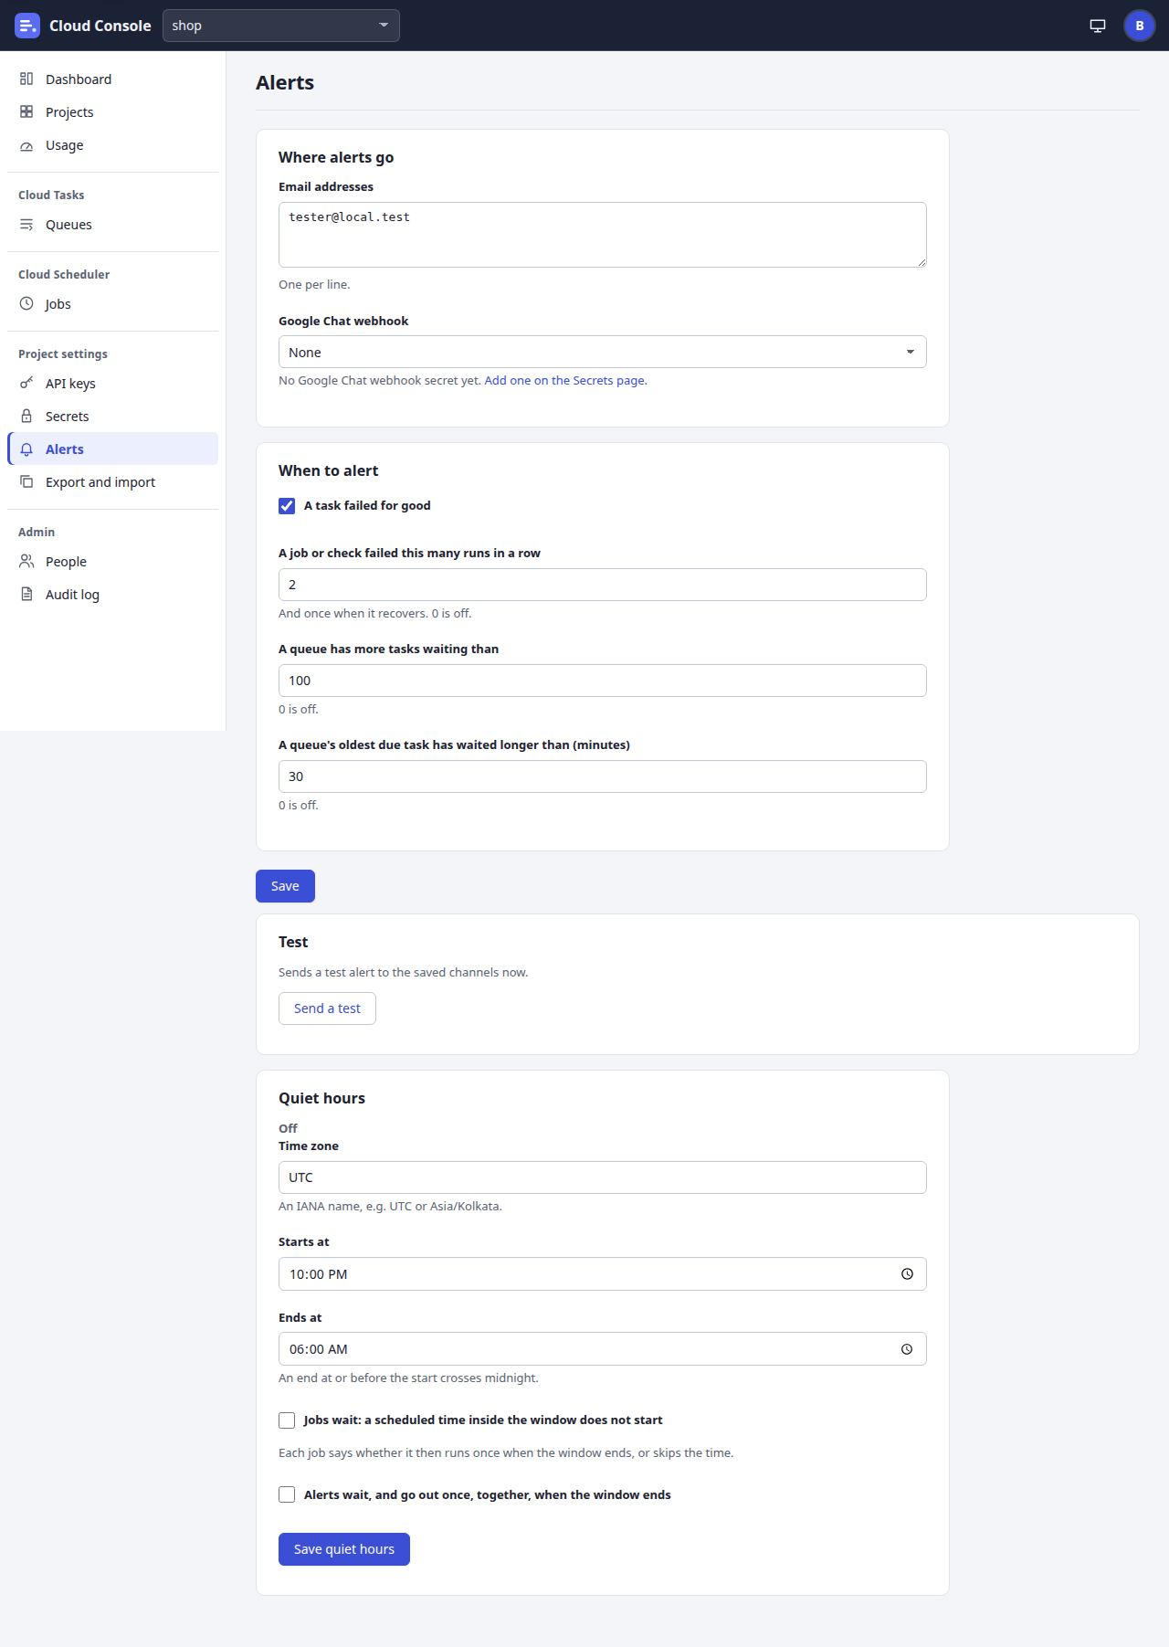Click the failed runs in a row field
1169x1647 pixels.
point(603,585)
